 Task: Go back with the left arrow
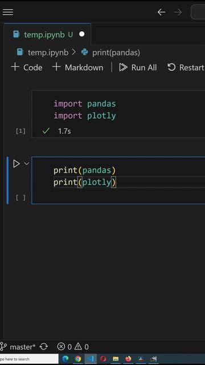tap(162, 12)
